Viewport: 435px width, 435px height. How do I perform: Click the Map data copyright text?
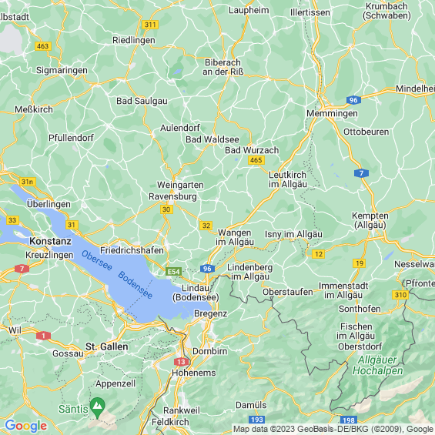point(333,429)
